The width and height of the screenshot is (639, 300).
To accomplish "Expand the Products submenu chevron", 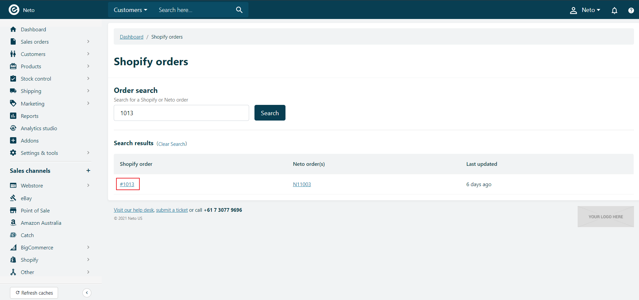I will pyautogui.click(x=88, y=66).
